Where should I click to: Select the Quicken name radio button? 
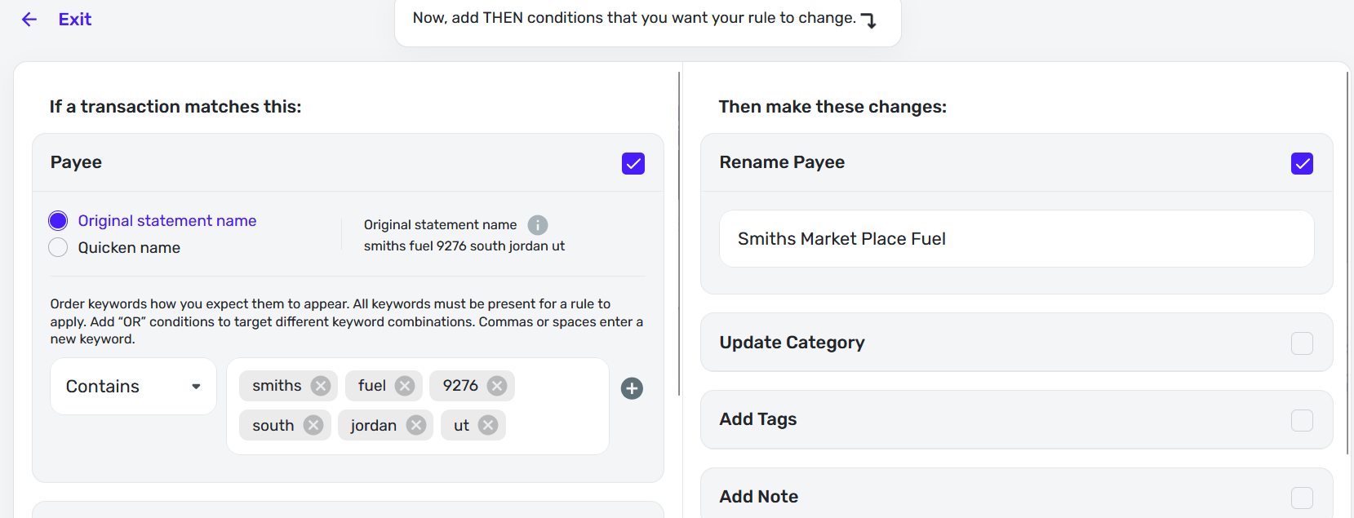58,247
